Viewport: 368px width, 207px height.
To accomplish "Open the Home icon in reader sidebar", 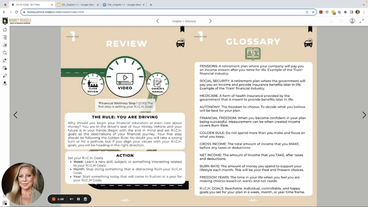I will [5, 30].
